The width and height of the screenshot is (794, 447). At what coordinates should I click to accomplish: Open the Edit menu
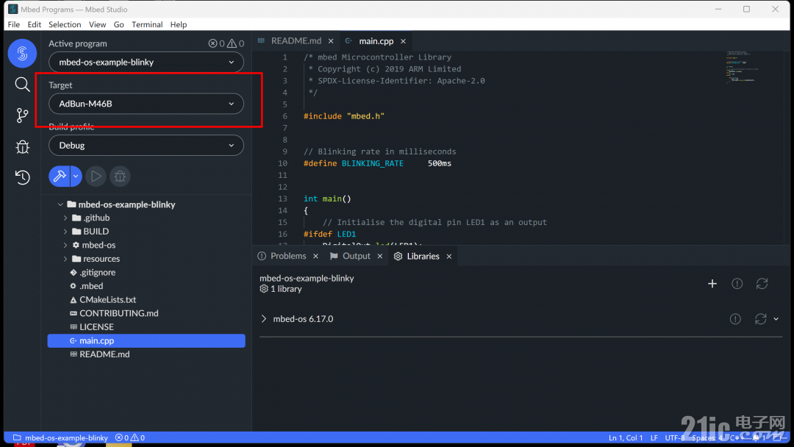click(x=35, y=24)
